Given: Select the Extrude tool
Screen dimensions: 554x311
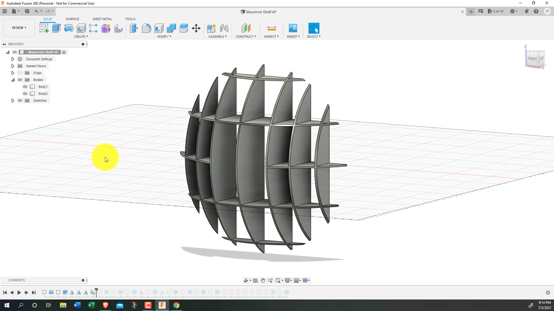Looking at the screenshot, I should click(56, 28).
